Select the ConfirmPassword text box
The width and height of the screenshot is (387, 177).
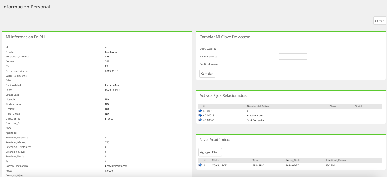293,64
